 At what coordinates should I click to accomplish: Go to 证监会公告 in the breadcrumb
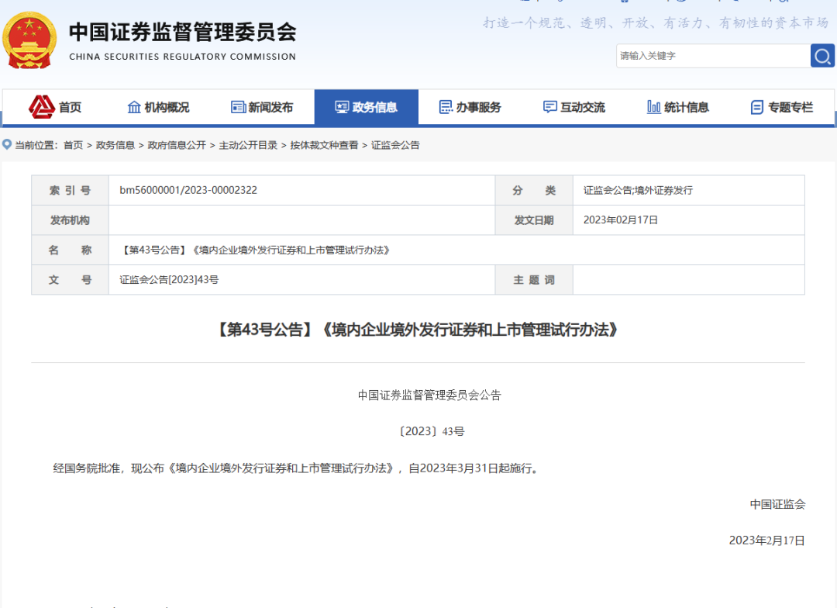[x=395, y=145]
